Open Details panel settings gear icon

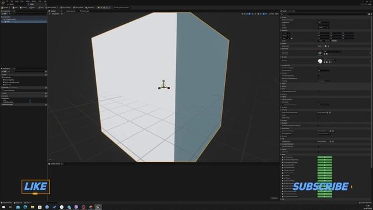pyautogui.click(x=371, y=14)
